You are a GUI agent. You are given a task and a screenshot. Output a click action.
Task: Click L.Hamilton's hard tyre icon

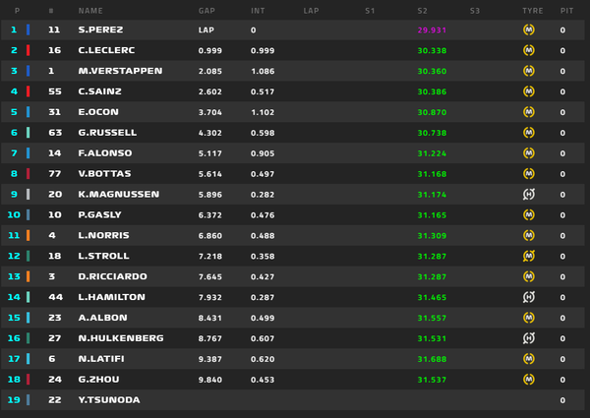[529, 297]
